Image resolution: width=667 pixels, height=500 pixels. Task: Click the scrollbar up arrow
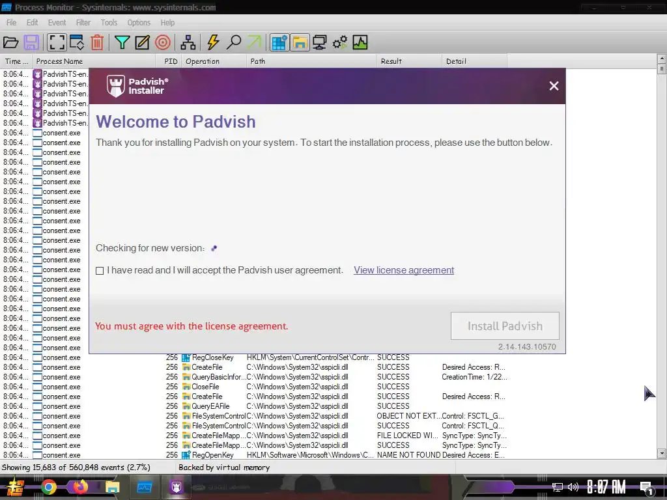(x=662, y=58)
